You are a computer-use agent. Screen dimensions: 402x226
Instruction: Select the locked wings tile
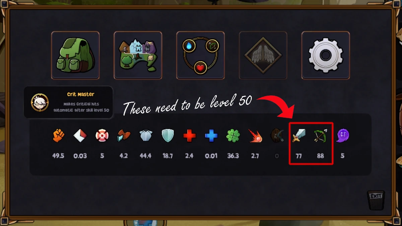point(263,55)
